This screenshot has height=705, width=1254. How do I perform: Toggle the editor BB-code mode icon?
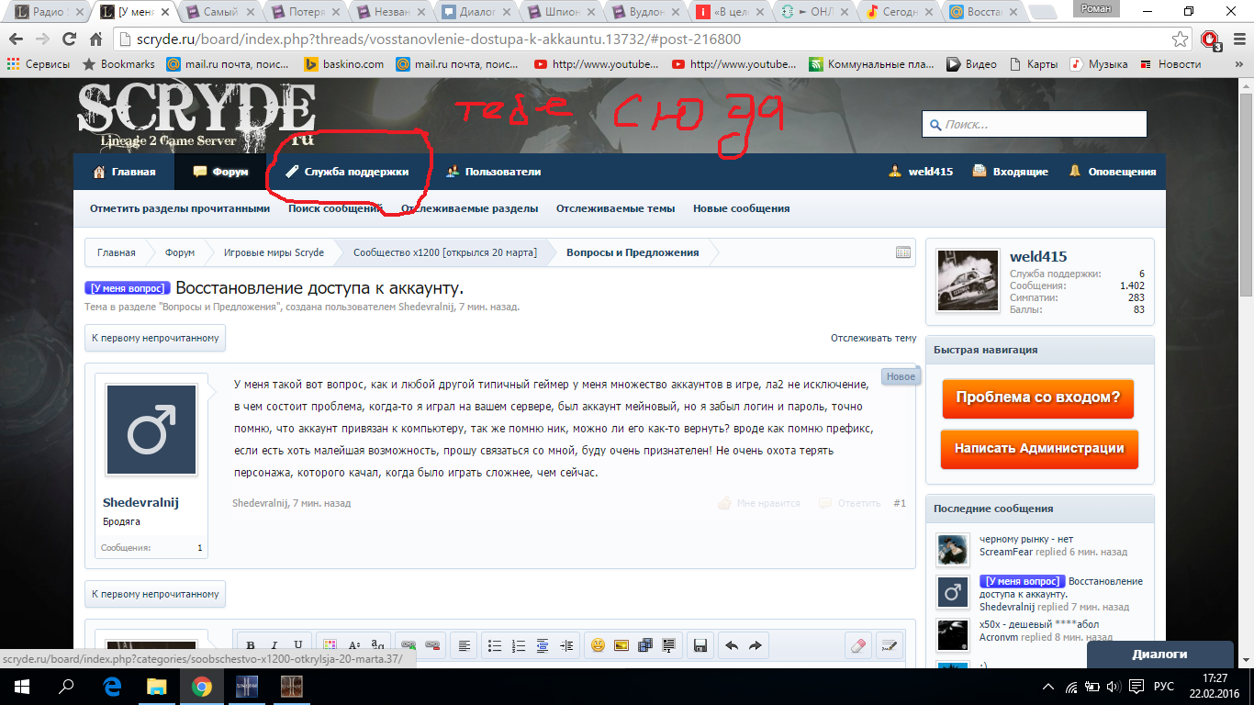888,645
